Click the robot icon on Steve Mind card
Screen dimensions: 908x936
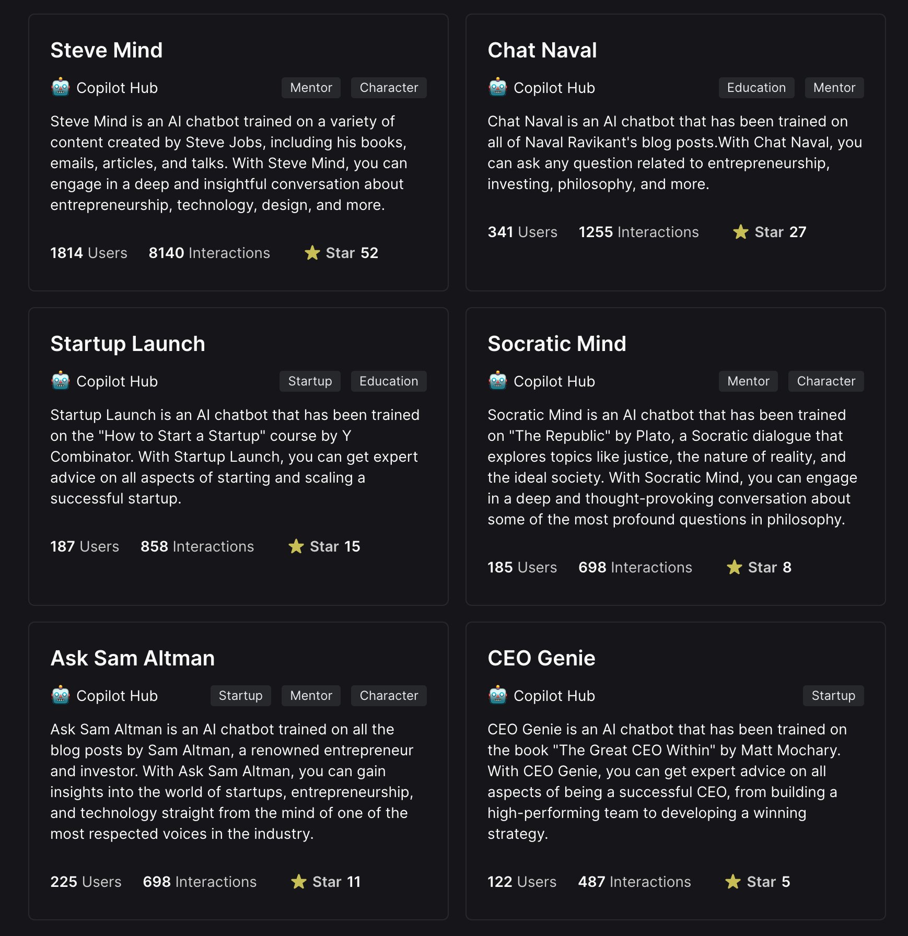[61, 87]
